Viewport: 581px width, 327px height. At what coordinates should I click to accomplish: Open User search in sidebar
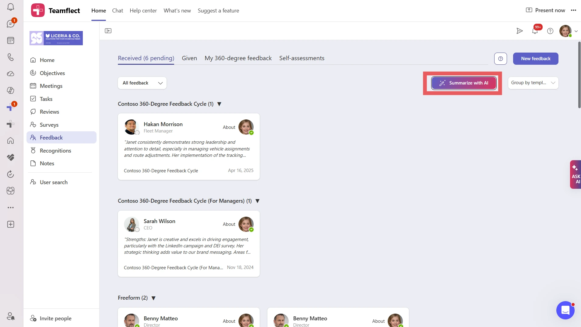pos(62,182)
